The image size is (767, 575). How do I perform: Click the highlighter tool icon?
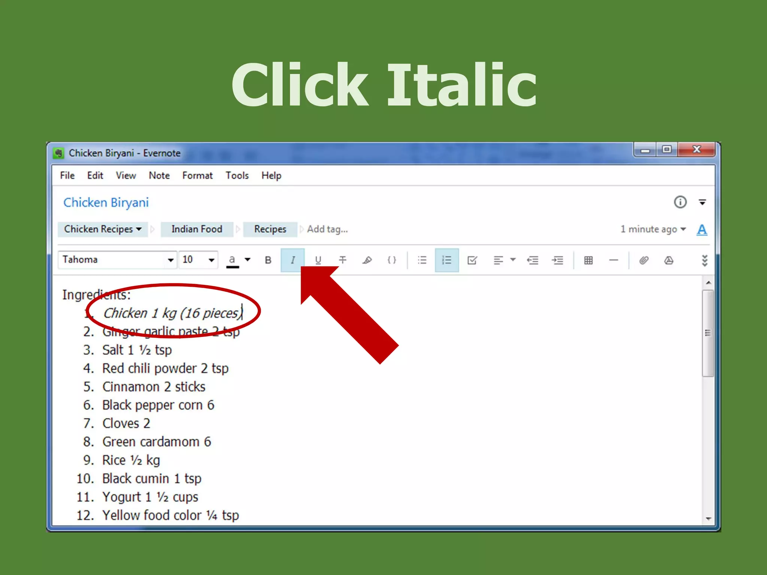point(367,260)
